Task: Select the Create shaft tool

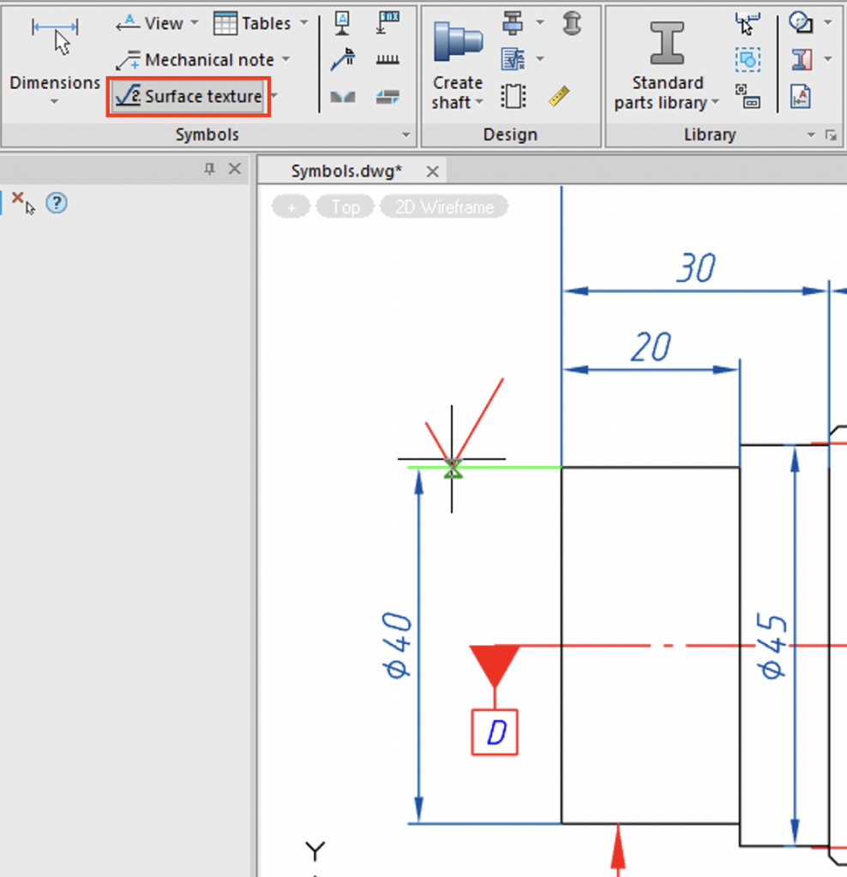Action: pos(458,67)
